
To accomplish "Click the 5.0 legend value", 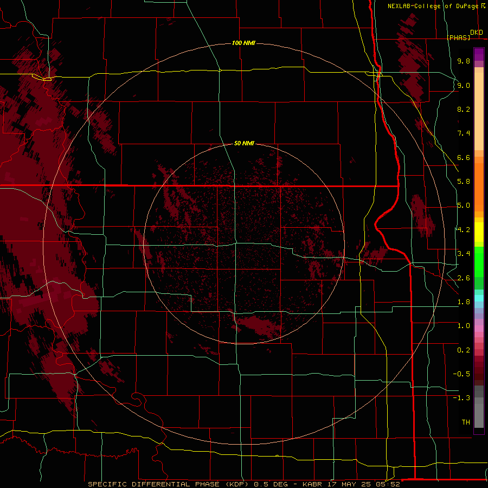I will click(x=464, y=206).
